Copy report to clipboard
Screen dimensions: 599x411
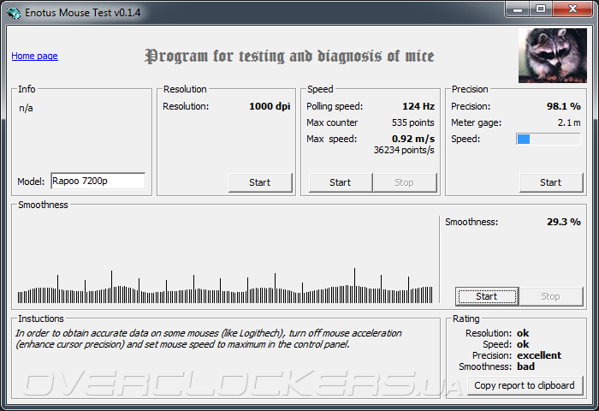pos(525,385)
